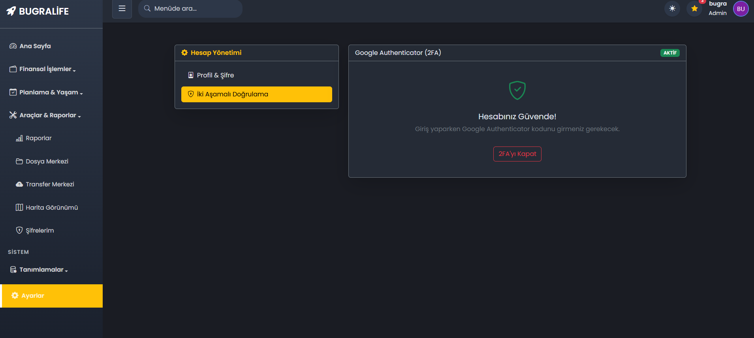The image size is (754, 338).
Task: Select the İki Aşamalı Doğrulama tab
Action: click(256, 94)
